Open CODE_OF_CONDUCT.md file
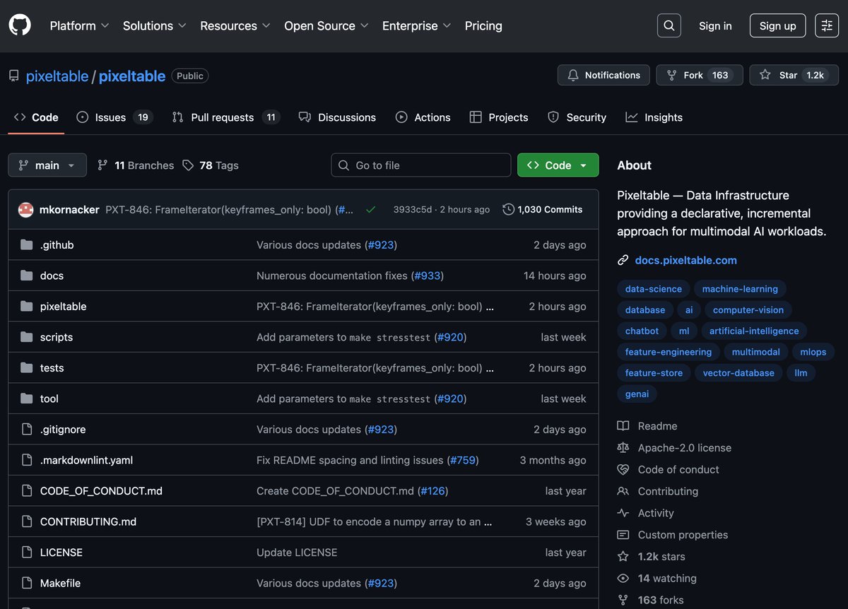Image resolution: width=848 pixels, height=609 pixels. [x=101, y=491]
